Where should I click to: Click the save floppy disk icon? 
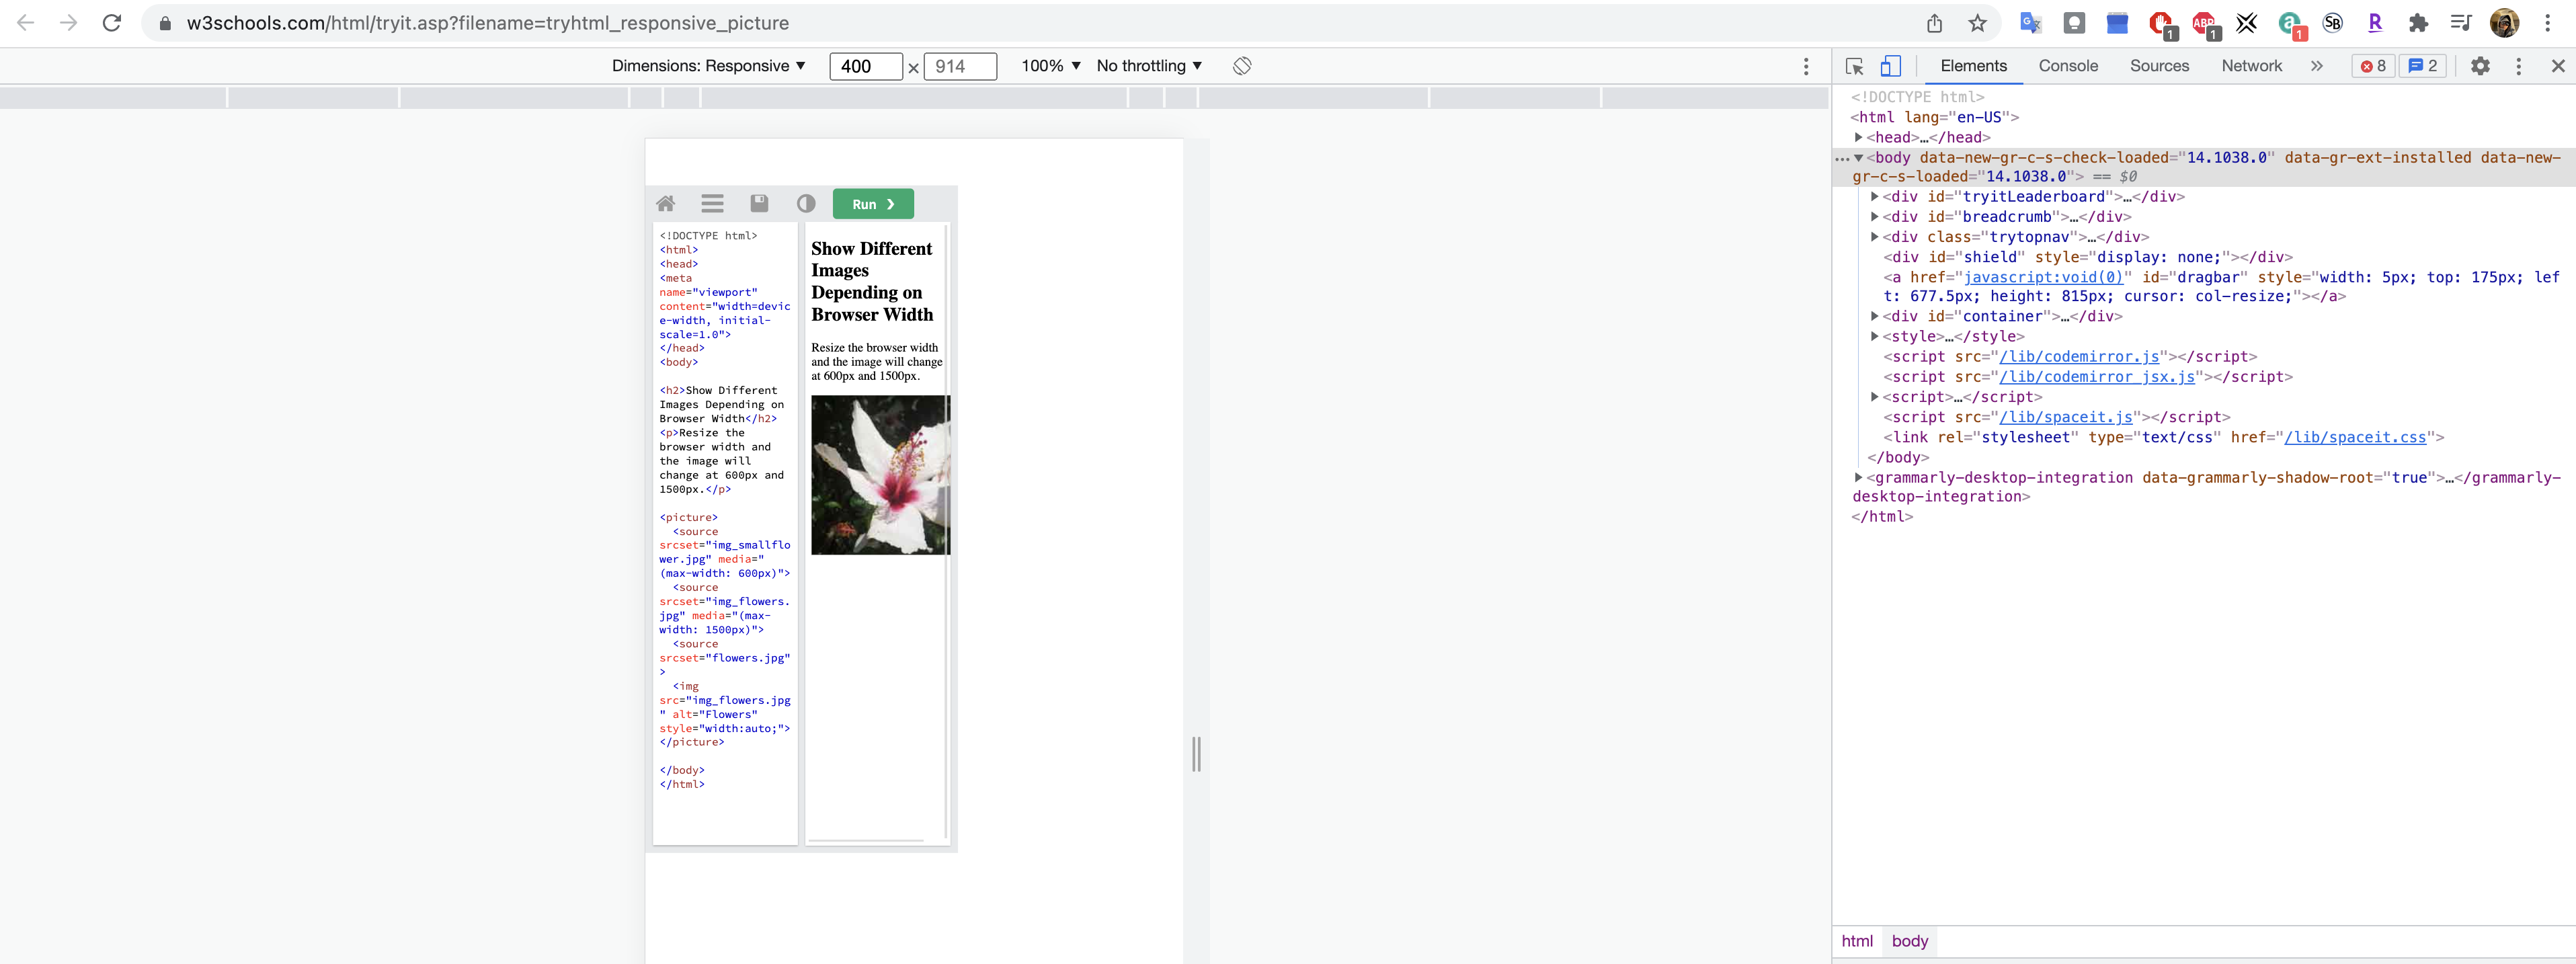759,204
